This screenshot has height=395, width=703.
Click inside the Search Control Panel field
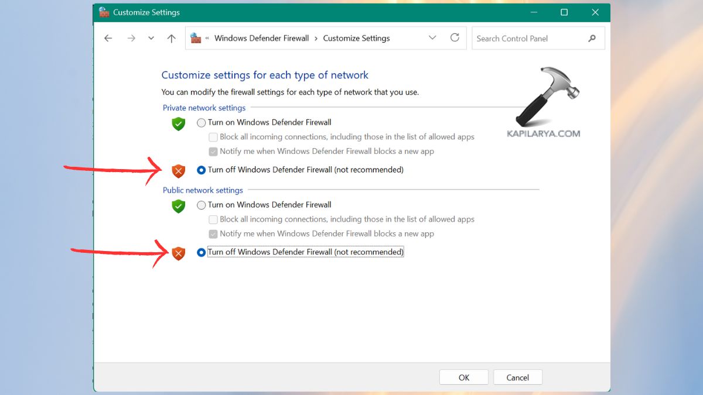(x=527, y=37)
